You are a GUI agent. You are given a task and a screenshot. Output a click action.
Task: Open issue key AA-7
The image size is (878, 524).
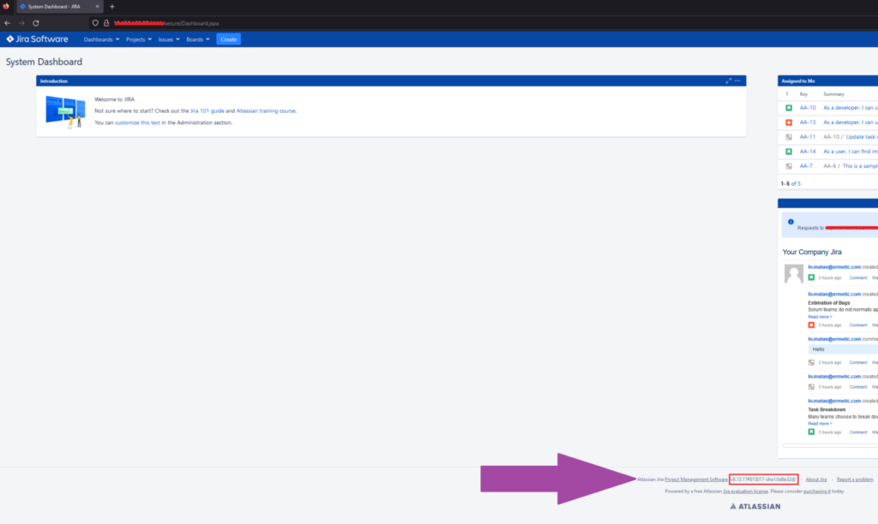pyautogui.click(x=806, y=166)
